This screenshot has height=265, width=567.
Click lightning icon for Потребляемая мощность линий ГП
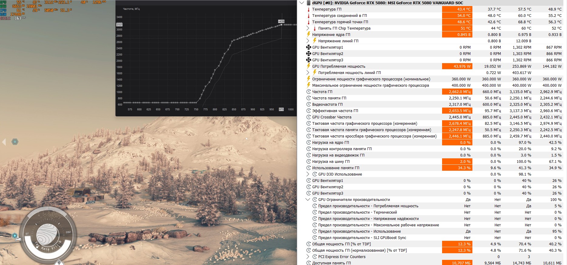pyautogui.click(x=315, y=73)
